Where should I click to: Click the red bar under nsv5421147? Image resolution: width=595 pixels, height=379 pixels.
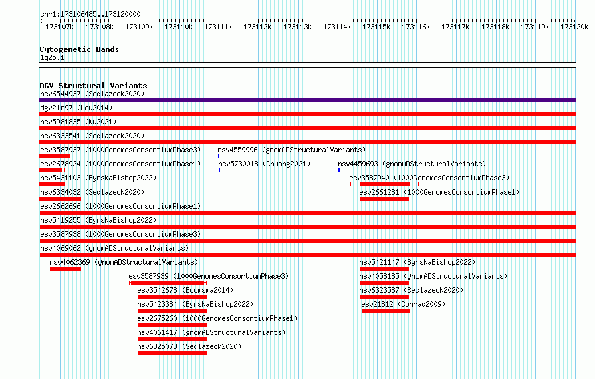pos(384,269)
